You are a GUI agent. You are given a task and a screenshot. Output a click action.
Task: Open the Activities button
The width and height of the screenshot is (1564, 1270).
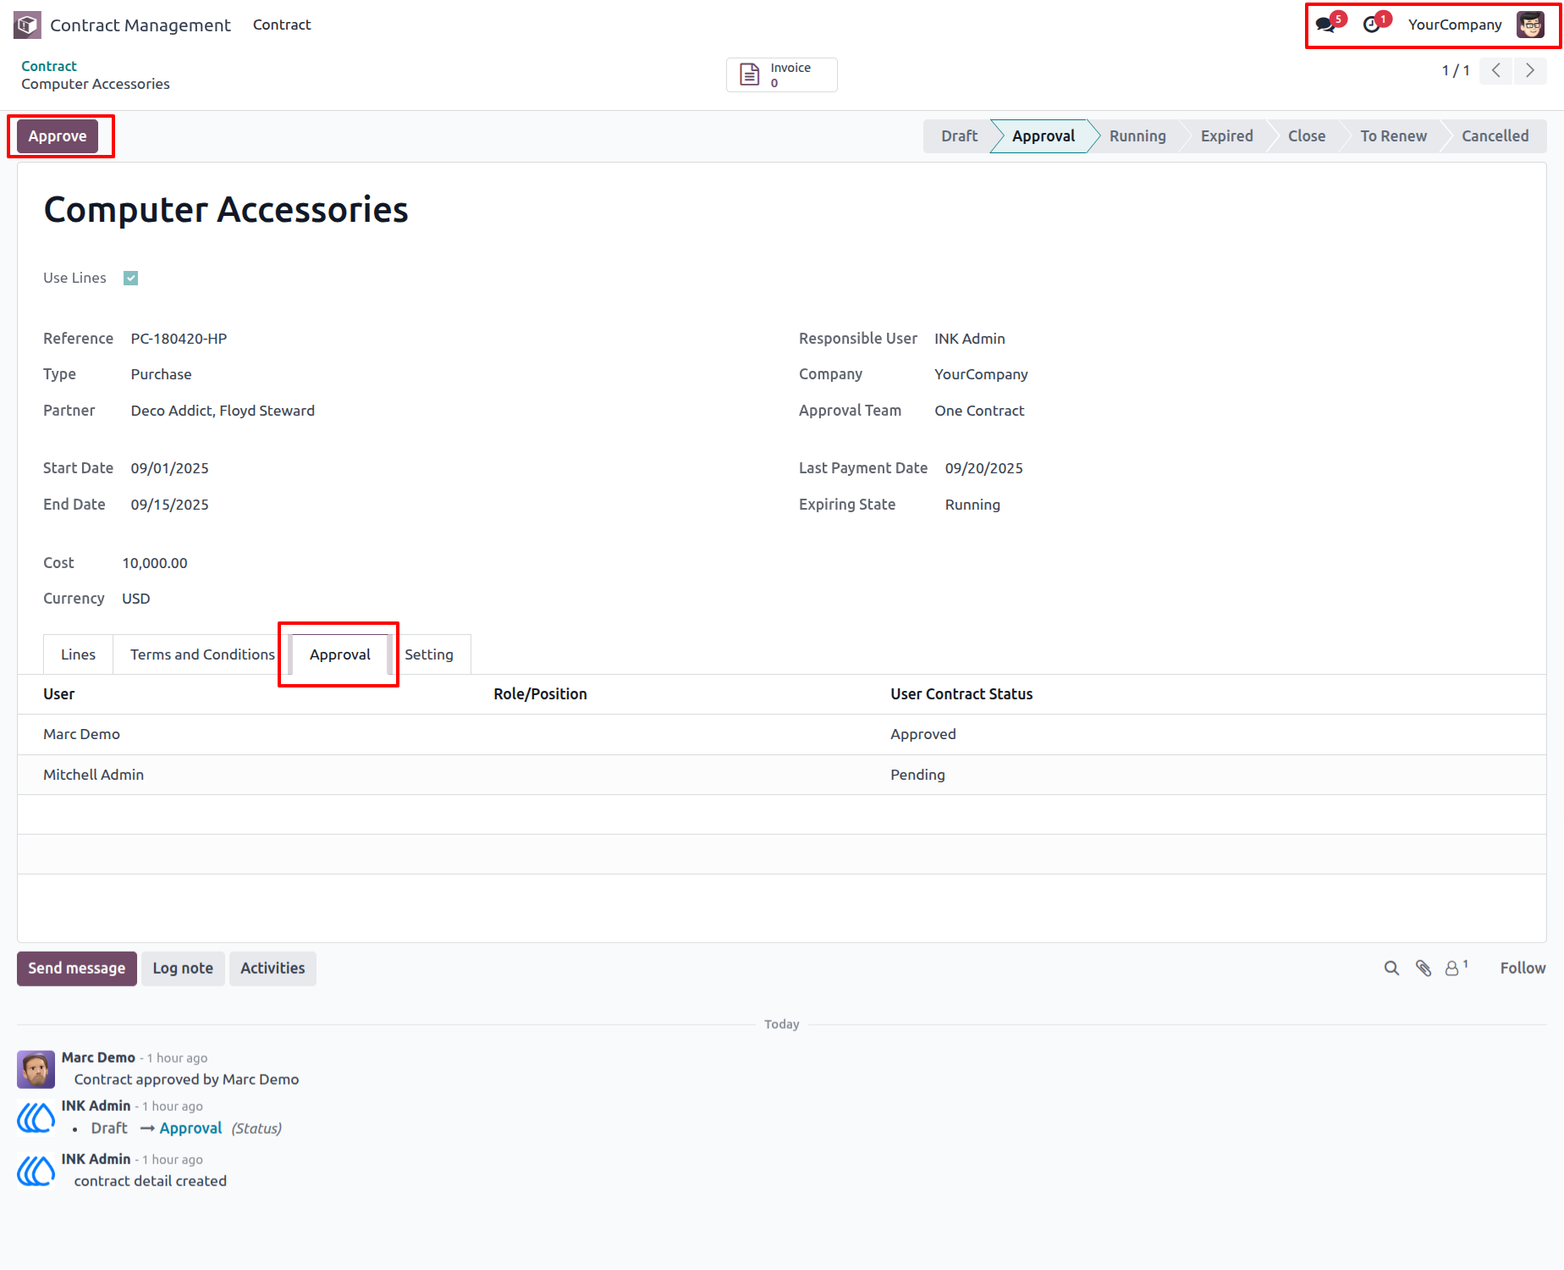tap(273, 969)
